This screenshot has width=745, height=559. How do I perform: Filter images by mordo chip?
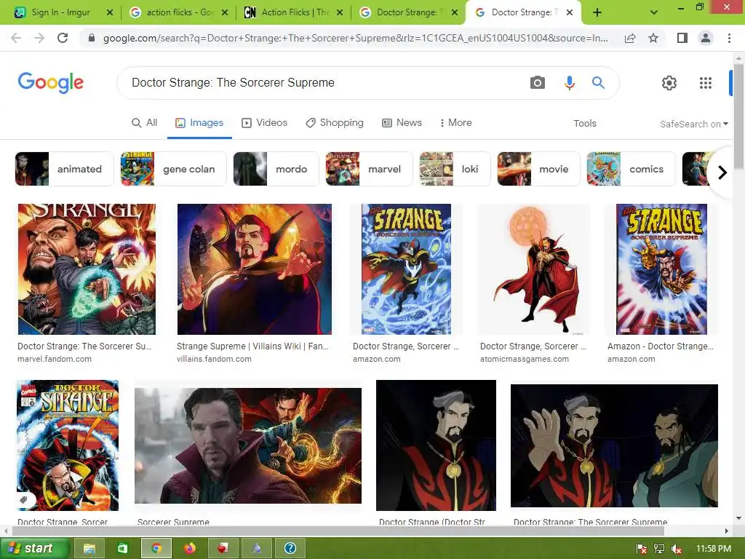pyautogui.click(x=276, y=169)
